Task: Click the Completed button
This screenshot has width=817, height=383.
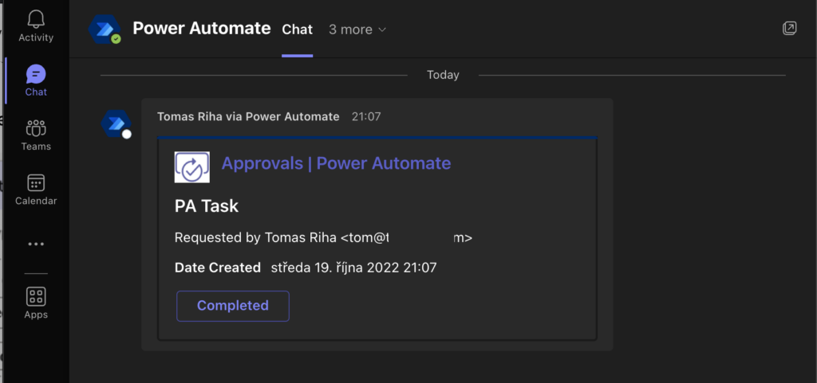Action: [233, 306]
